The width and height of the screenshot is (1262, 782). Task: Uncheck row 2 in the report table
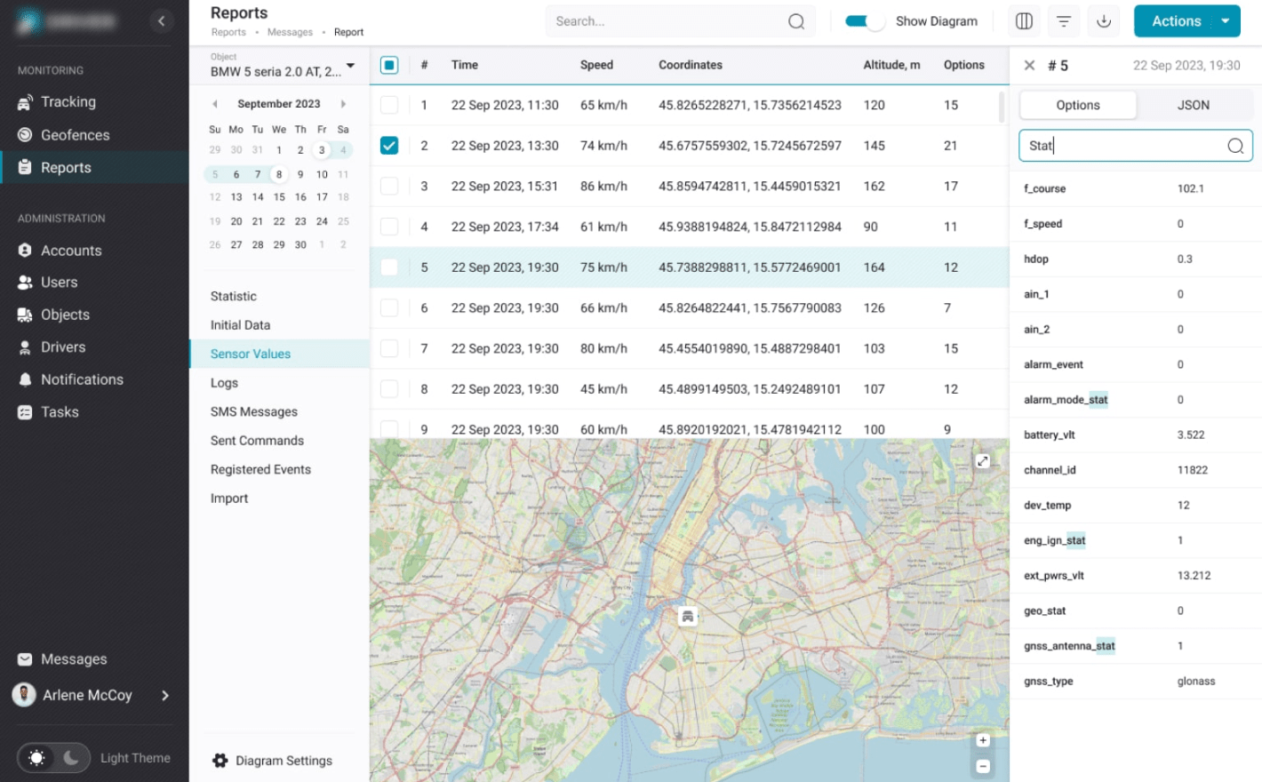pos(388,146)
